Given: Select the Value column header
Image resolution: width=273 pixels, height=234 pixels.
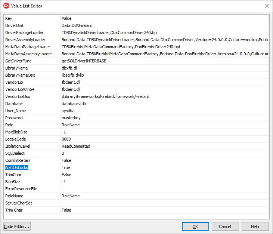Looking at the screenshot, I should coord(165,18).
